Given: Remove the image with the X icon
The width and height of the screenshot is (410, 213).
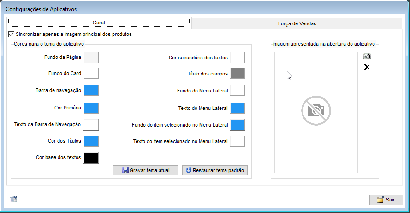Looking at the screenshot, I should click(367, 67).
